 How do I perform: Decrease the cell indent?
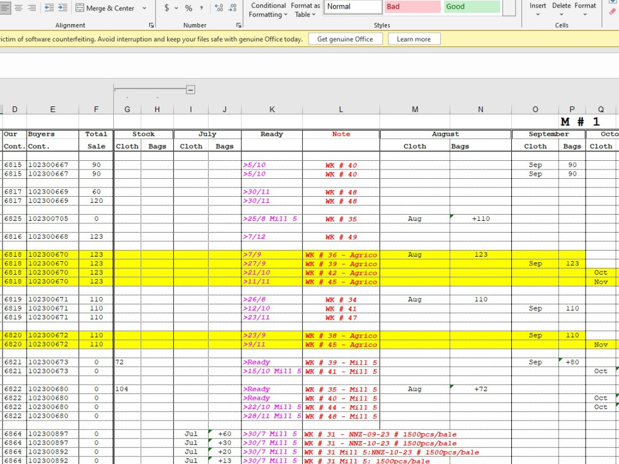click(x=49, y=8)
